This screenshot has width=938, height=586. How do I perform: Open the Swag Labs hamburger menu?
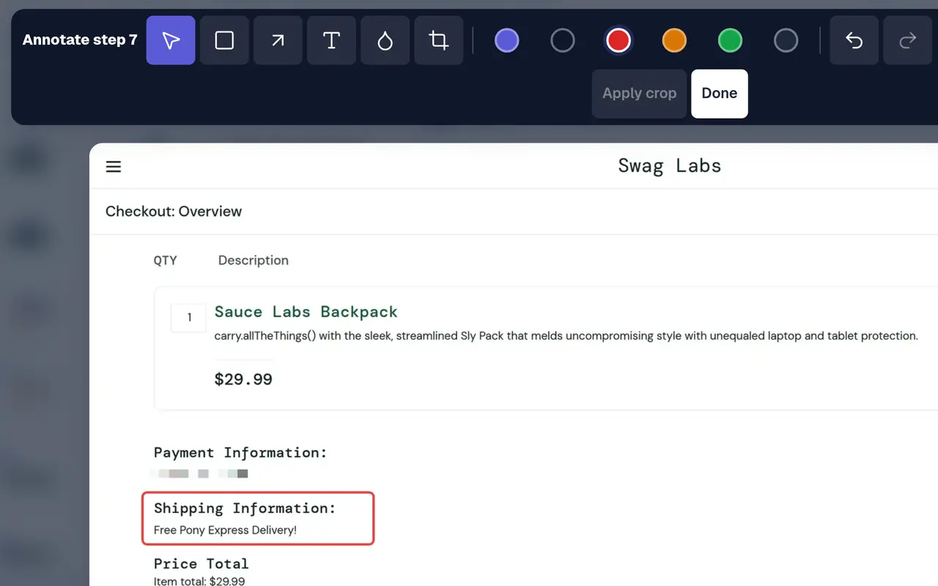(114, 167)
